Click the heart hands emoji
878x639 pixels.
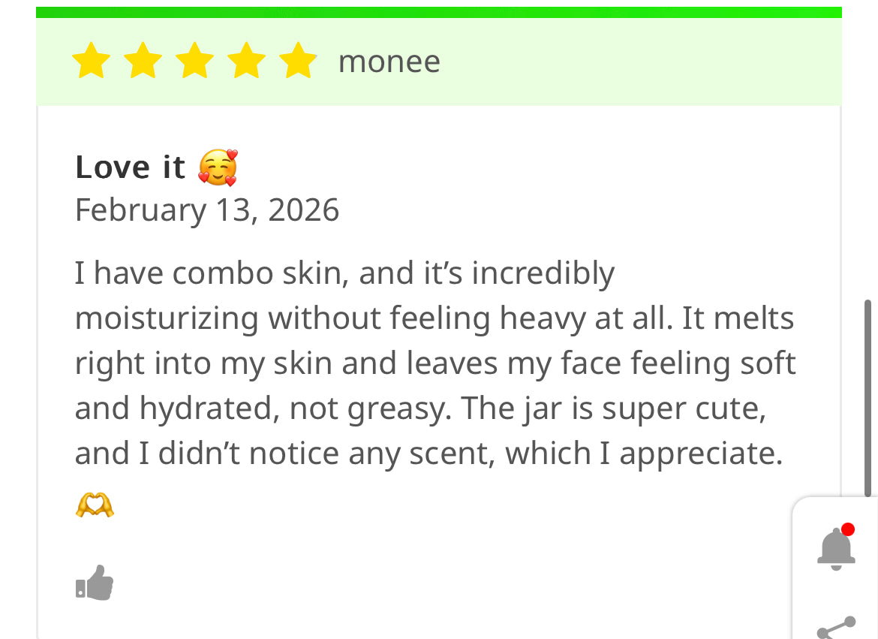coord(95,506)
